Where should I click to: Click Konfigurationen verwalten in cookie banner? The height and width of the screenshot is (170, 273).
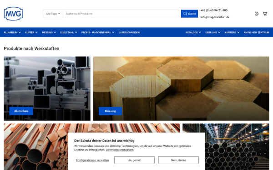92,160
